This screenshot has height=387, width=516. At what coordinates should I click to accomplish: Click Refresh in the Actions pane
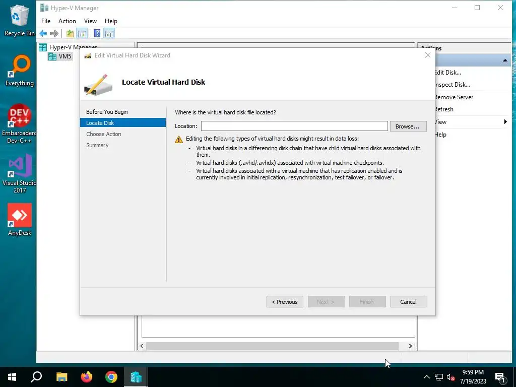click(x=444, y=109)
